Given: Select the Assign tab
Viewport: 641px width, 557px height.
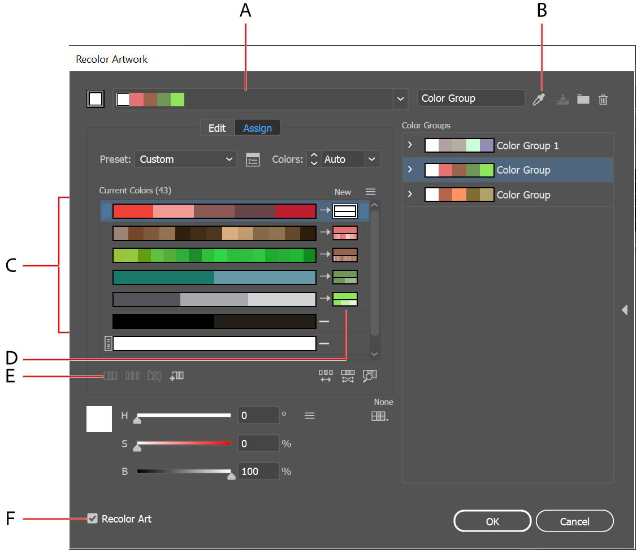Looking at the screenshot, I should click(x=257, y=127).
